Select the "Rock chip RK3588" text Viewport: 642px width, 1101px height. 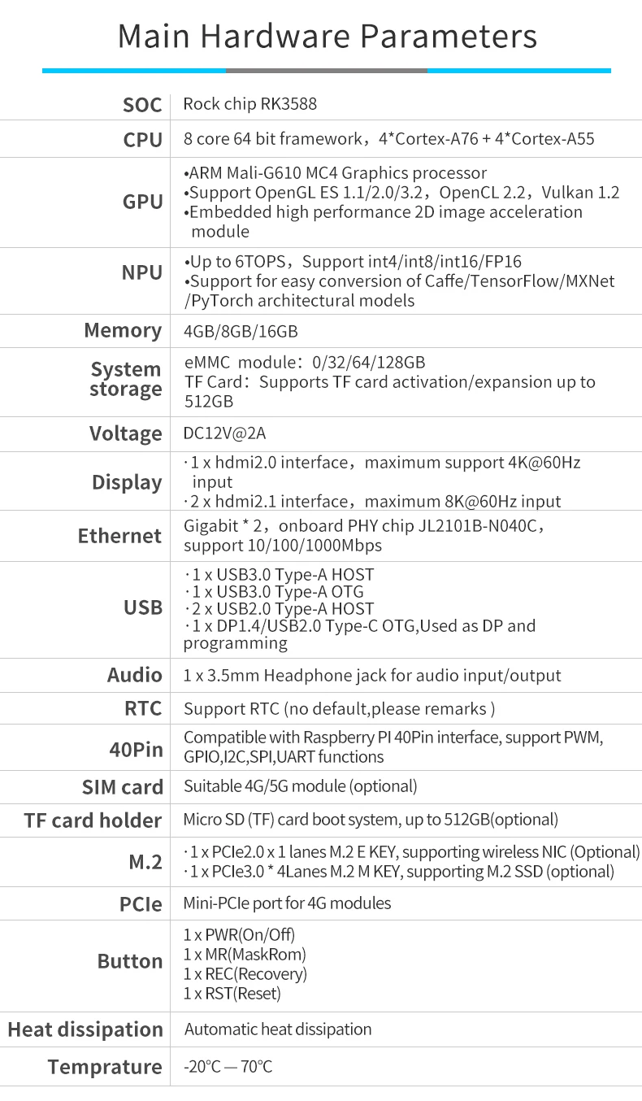[249, 104]
